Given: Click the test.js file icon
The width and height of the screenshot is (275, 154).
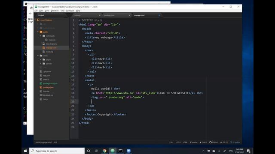Looking at the screenshot, I should (x=41, y=99).
